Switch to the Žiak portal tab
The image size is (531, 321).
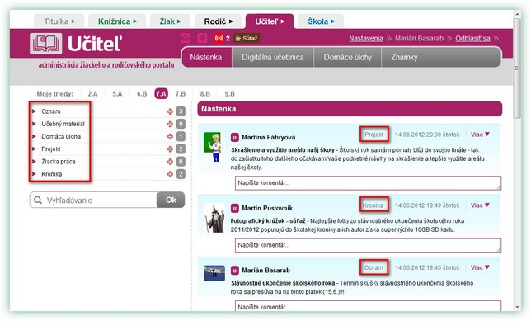click(170, 21)
